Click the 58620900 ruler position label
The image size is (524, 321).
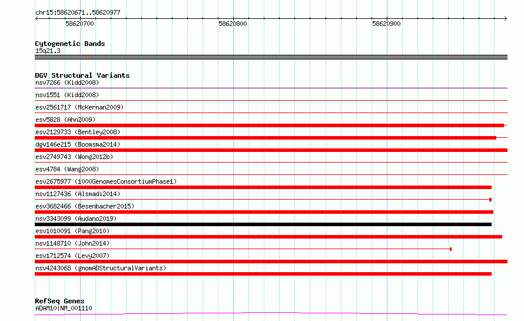point(386,24)
